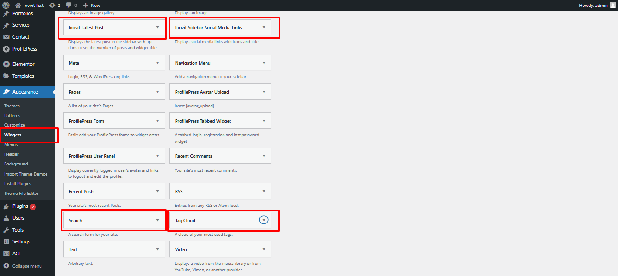The height and width of the screenshot is (276, 618).
Task: Open Header under Appearance
Action: (x=12, y=154)
